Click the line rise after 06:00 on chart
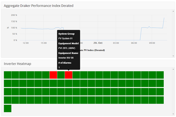The height and width of the screenshot is (117, 176). (141, 34)
